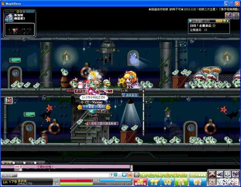Click the LV. 179 character status label

pyautogui.click(x=10, y=182)
